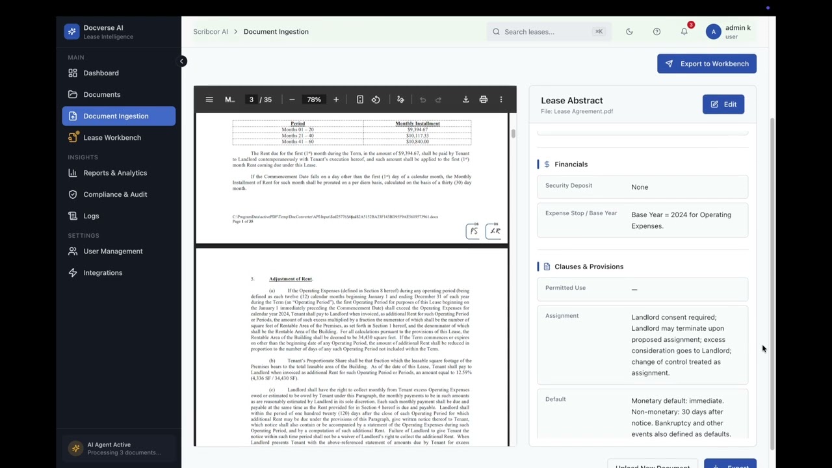Zoom in the PDF with plus
The height and width of the screenshot is (468, 832).
336,99
